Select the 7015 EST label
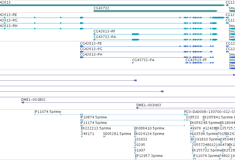This screenshot has width=235, height=160. [x=221, y=134]
